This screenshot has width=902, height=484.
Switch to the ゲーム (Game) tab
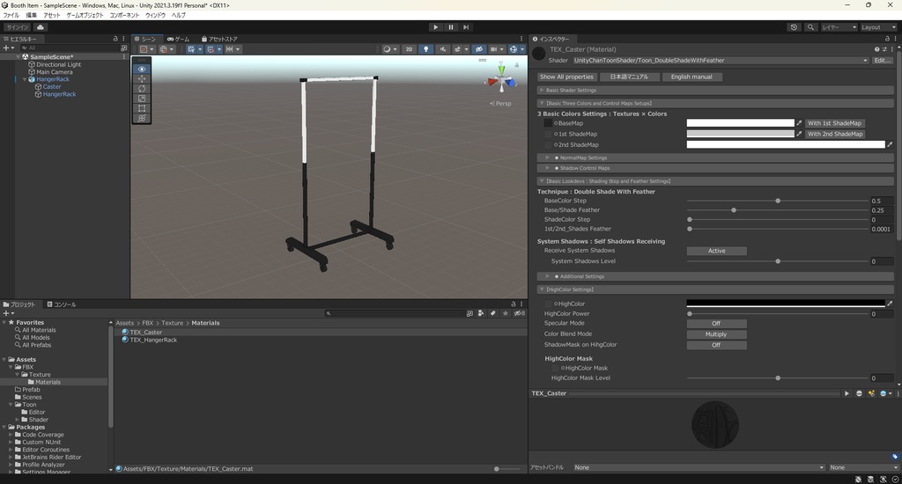pos(178,39)
